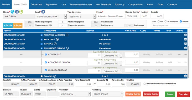The width and height of the screenshot is (192, 100).
Task: Click Validade date field 08/03/2019
Action: [26, 94]
